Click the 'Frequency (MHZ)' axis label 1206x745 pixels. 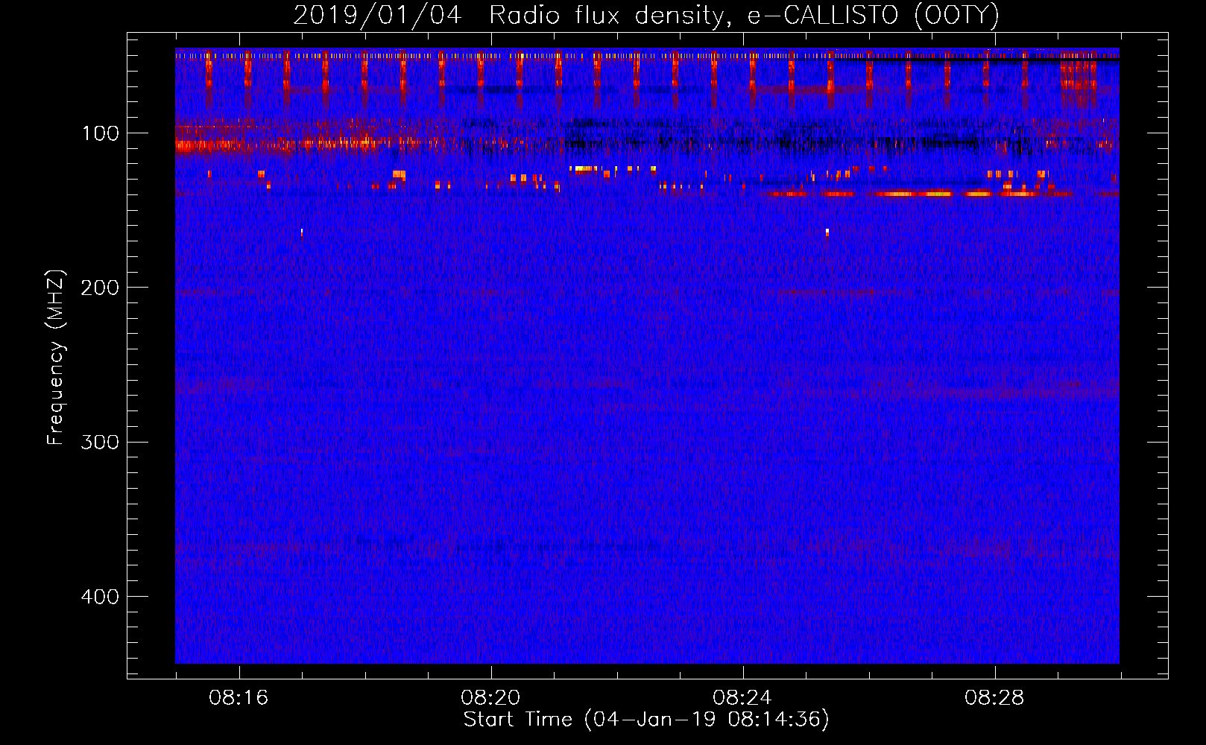tap(57, 358)
